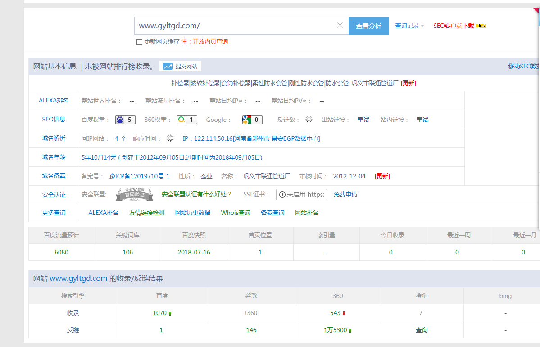Click the Google weight badge icon
Image resolution: width=540 pixels, height=347 pixels.
click(x=247, y=120)
